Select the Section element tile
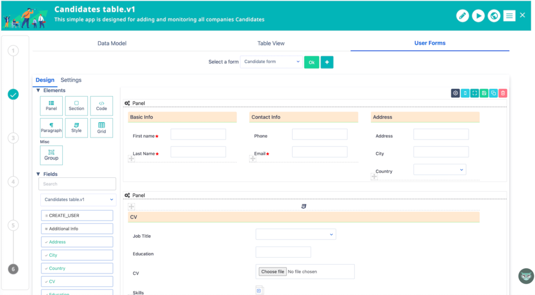535x295 pixels. pyautogui.click(x=76, y=106)
